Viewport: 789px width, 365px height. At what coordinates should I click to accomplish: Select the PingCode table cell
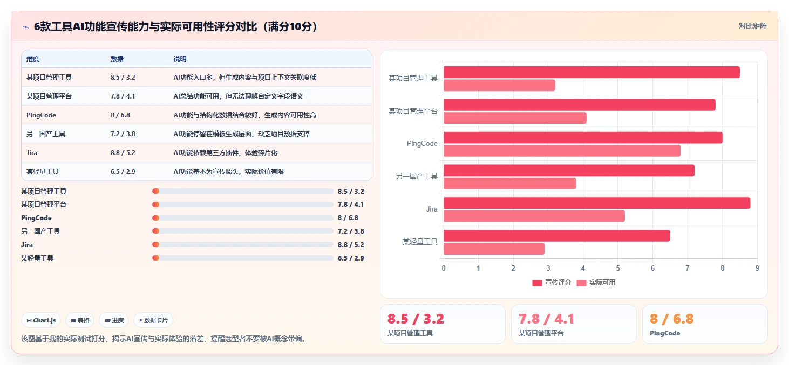point(41,115)
